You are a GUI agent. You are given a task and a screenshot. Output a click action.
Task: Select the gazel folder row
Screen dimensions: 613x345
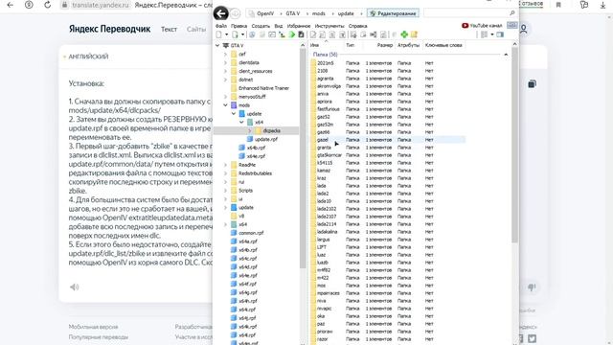387,140
